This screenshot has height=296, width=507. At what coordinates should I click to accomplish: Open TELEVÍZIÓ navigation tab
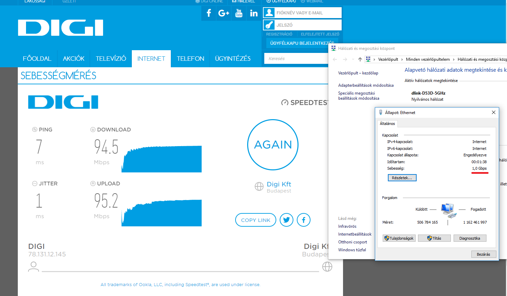point(111,59)
